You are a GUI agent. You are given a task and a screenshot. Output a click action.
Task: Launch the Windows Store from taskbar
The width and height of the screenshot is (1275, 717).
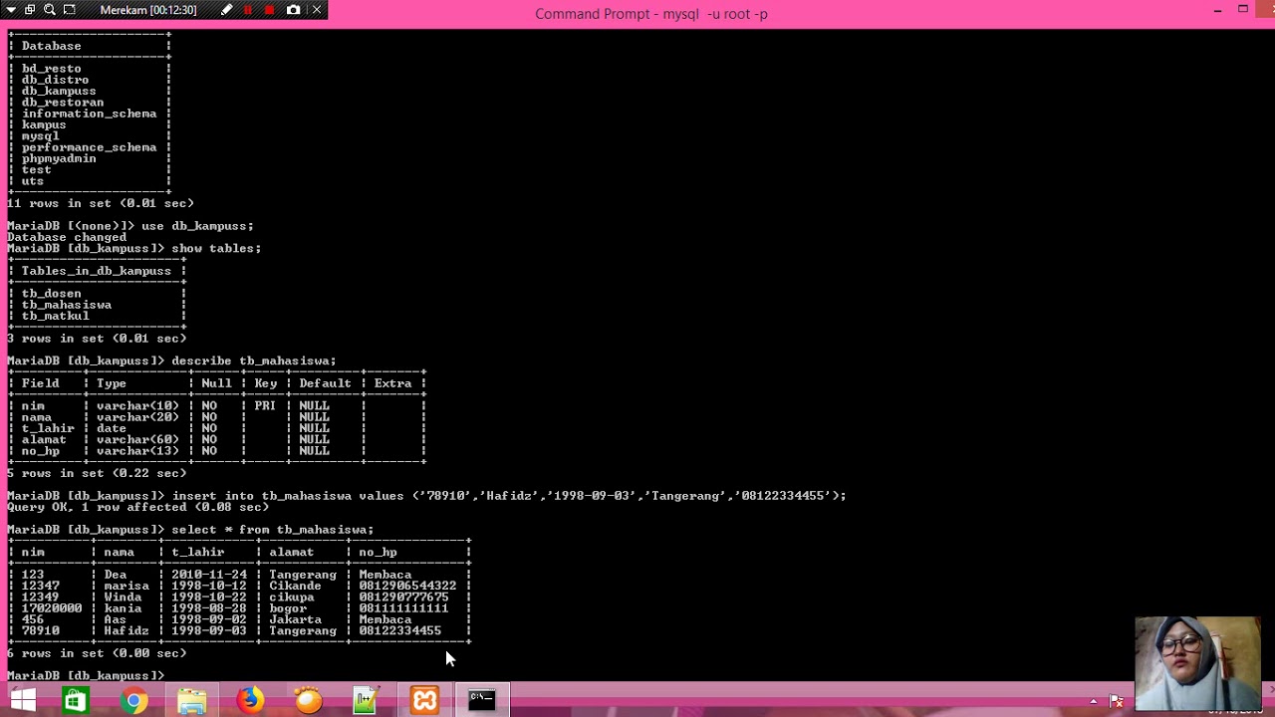coord(75,701)
